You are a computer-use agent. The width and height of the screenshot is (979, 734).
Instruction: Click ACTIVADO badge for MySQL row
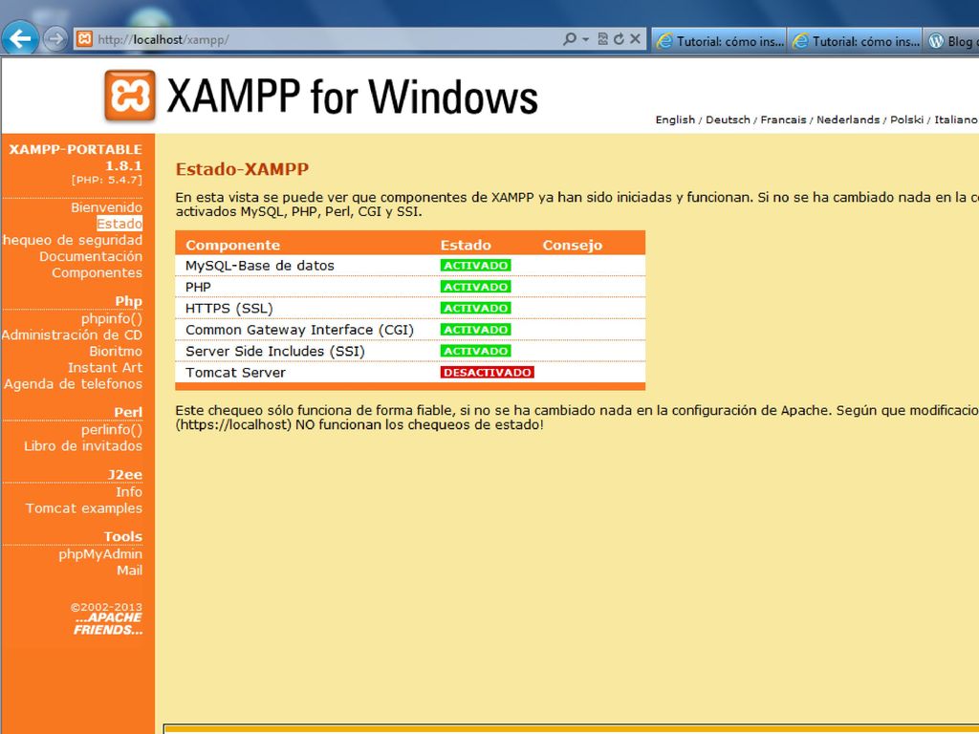(476, 266)
